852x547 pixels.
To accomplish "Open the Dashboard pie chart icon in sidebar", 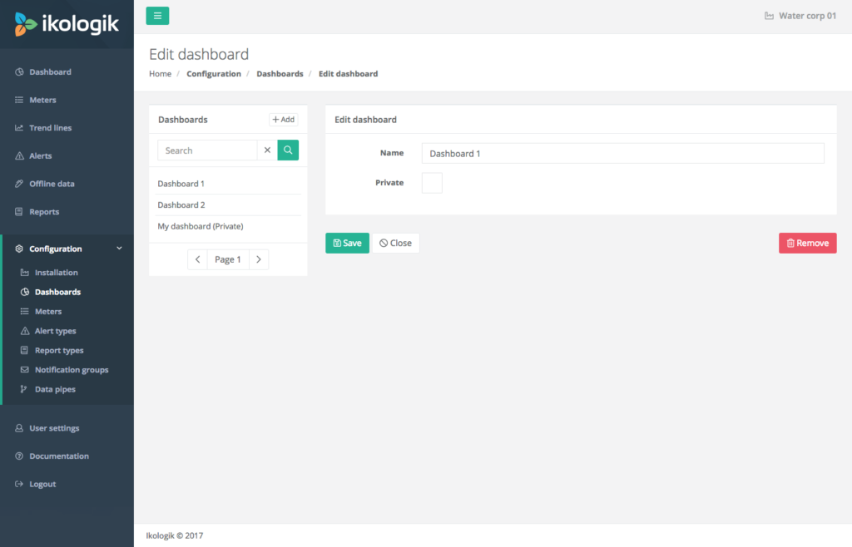I will coord(19,72).
